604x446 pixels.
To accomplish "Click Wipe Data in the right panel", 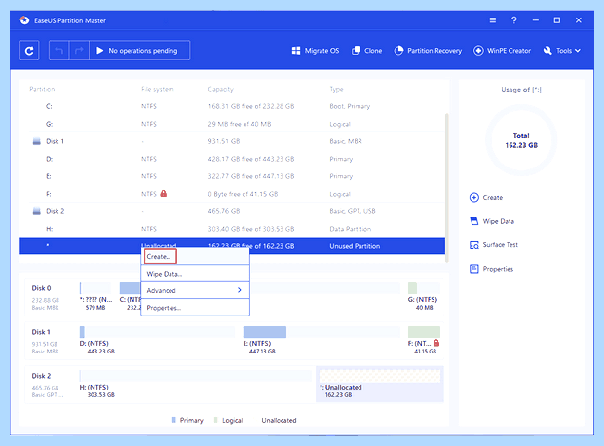I will [492, 221].
